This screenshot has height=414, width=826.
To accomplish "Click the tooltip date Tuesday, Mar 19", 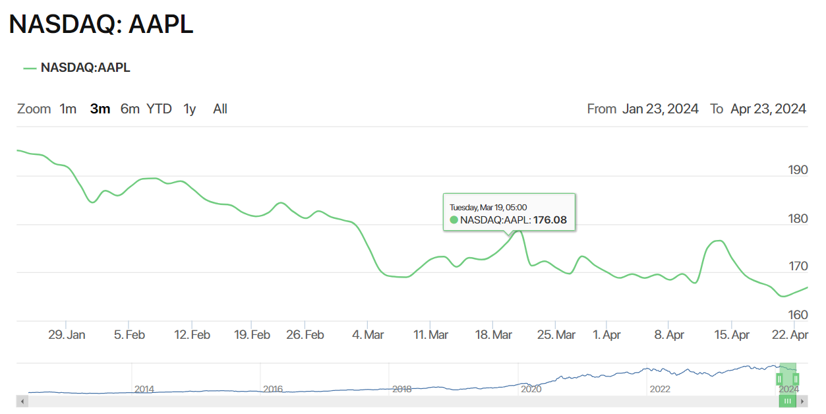I will 476,207.
